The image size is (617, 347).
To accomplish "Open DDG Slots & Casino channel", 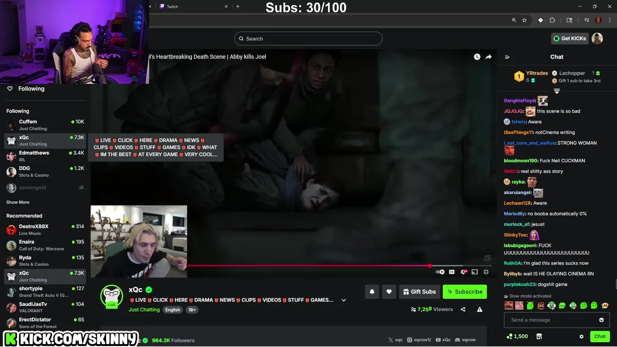I will [x=45, y=172].
